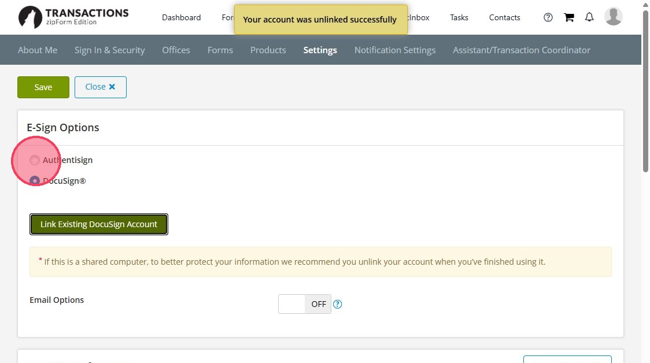This screenshot has height=363, width=650.
Task: Select the DocuSign radio button
Action: coord(34,181)
